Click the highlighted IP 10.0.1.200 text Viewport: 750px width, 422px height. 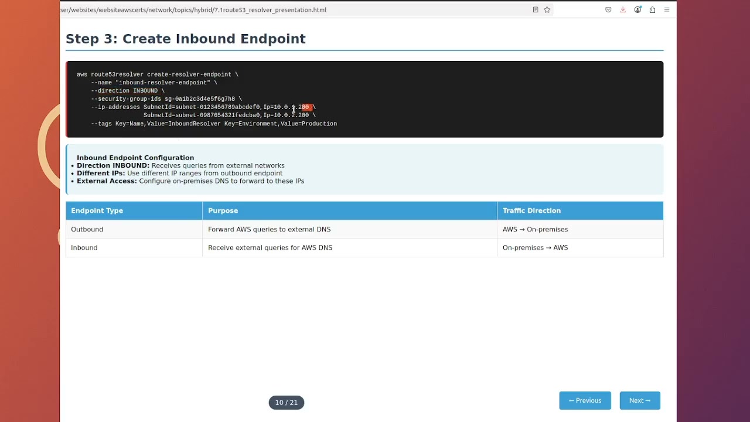[x=291, y=107]
